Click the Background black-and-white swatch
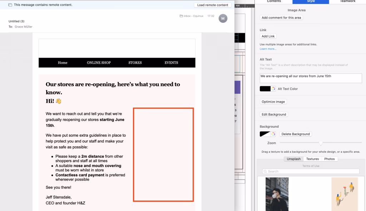This screenshot has width=366, height=211. click(x=265, y=134)
